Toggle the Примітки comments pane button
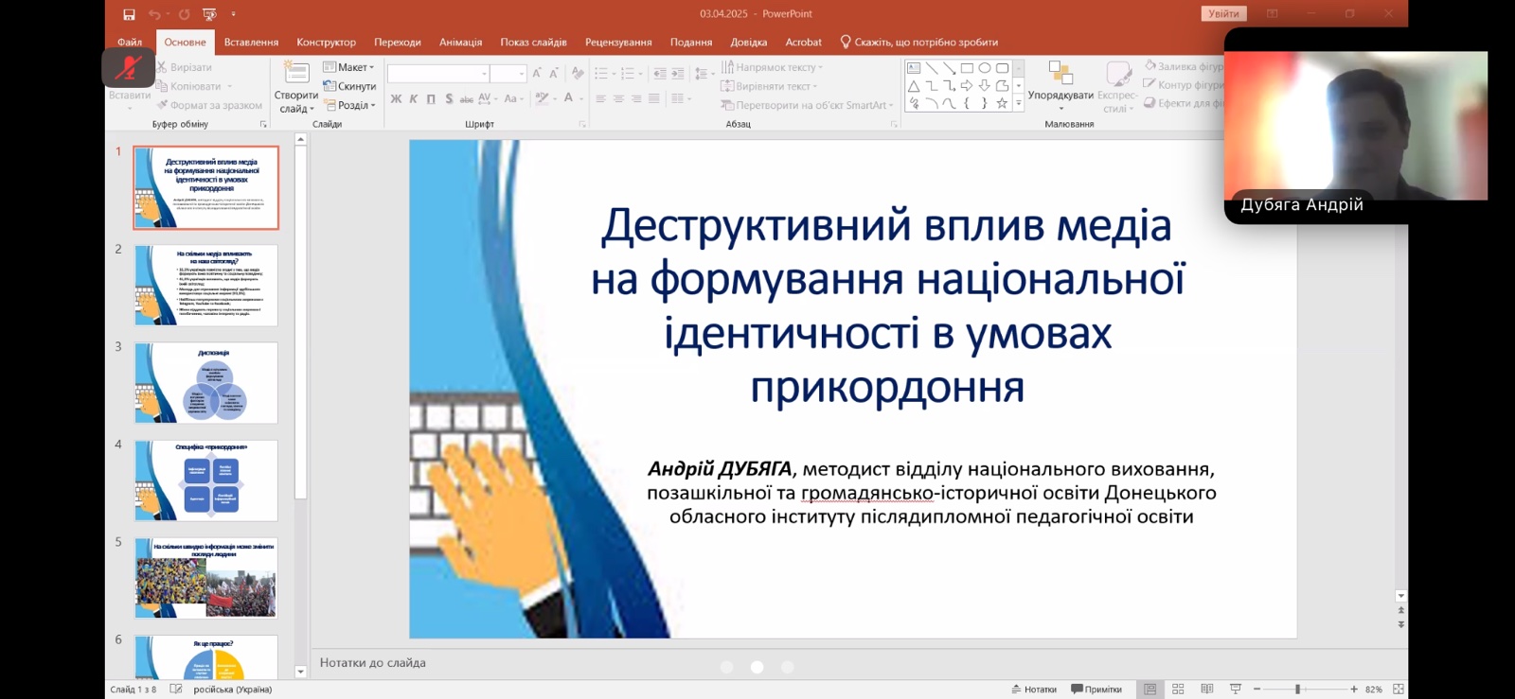 (x=1096, y=690)
